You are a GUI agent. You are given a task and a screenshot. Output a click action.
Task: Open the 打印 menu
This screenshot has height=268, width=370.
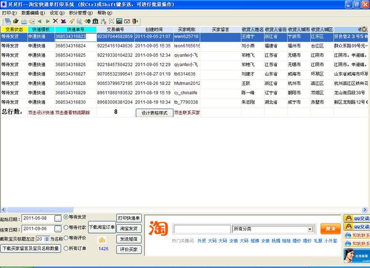(9, 13)
